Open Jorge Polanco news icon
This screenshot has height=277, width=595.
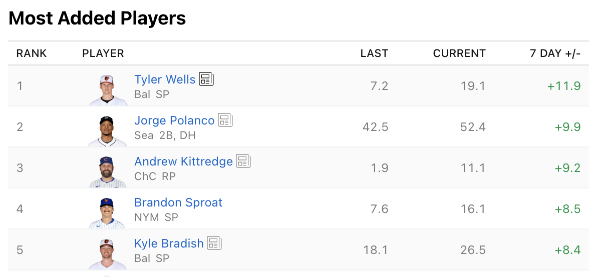(x=225, y=120)
